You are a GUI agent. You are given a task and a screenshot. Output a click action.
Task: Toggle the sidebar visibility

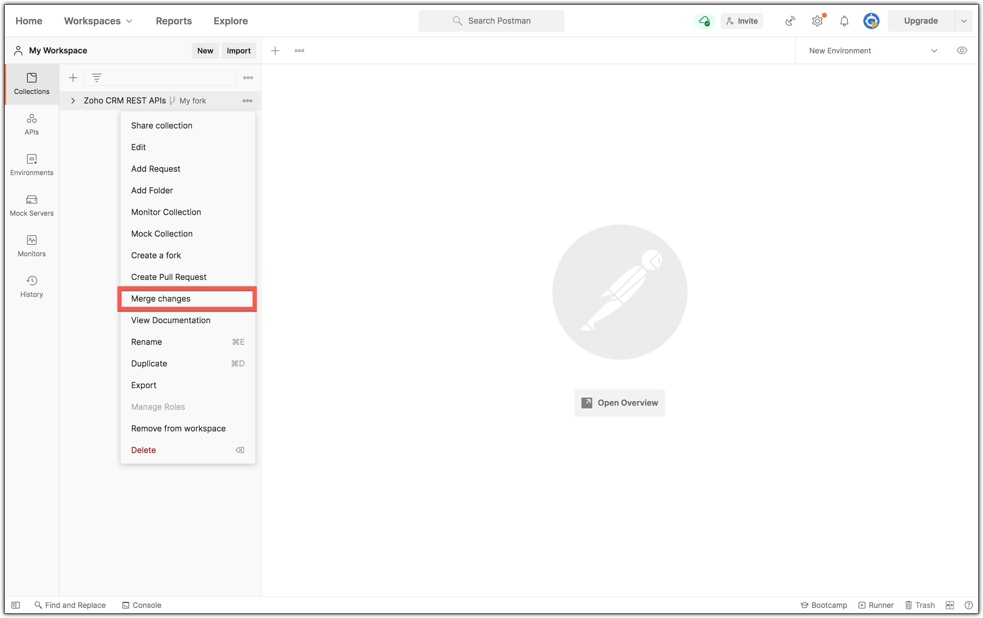[x=16, y=605]
